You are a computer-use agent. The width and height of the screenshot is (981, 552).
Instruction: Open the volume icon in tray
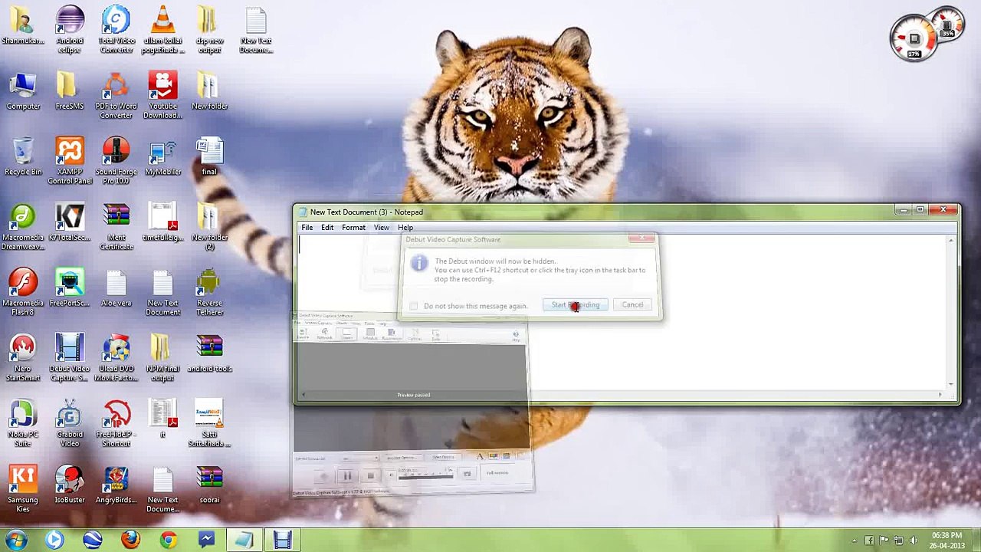[914, 540]
